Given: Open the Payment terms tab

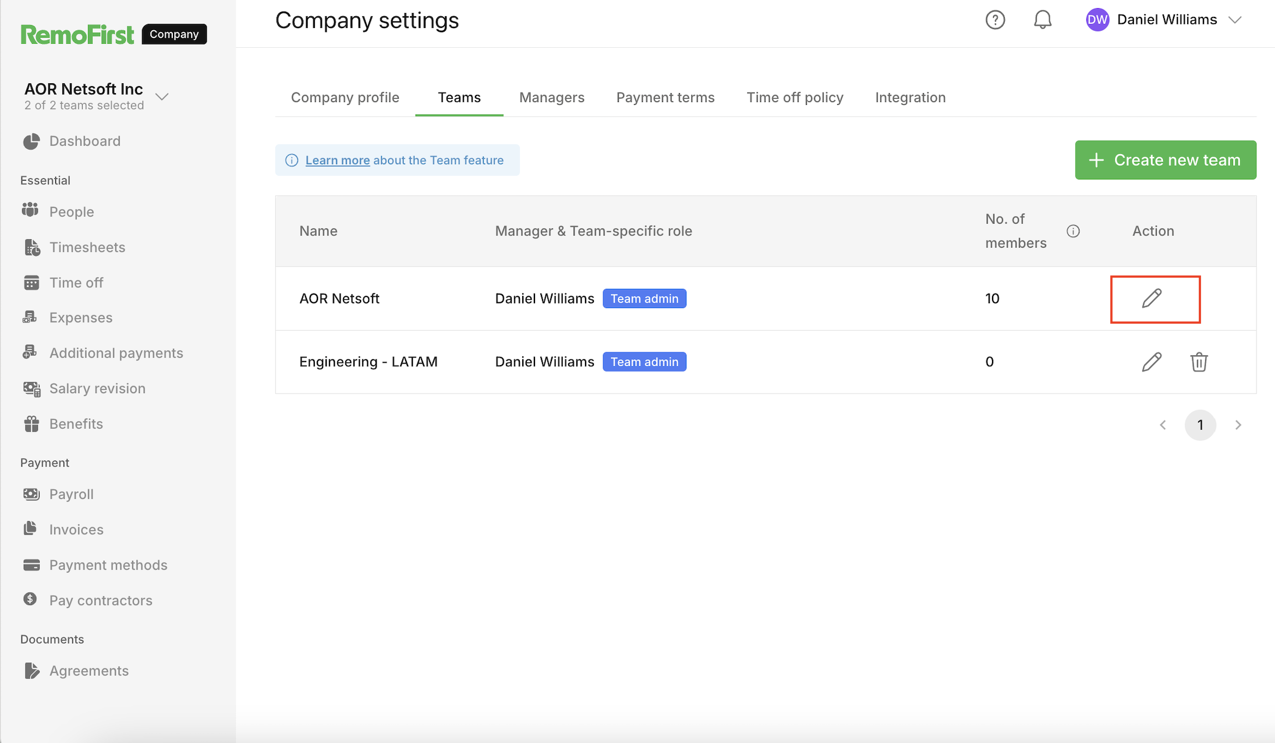Looking at the screenshot, I should (x=665, y=97).
